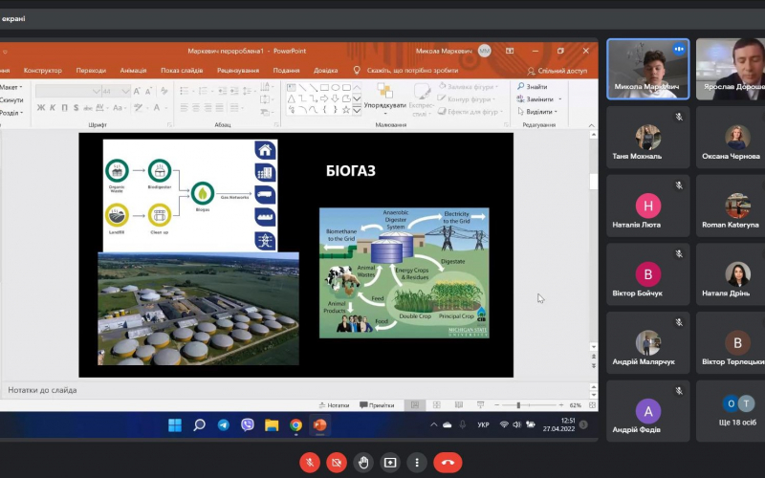This screenshot has height=478, width=765.
Task: Toggle strikethrough abc formatting
Action: 88,107
